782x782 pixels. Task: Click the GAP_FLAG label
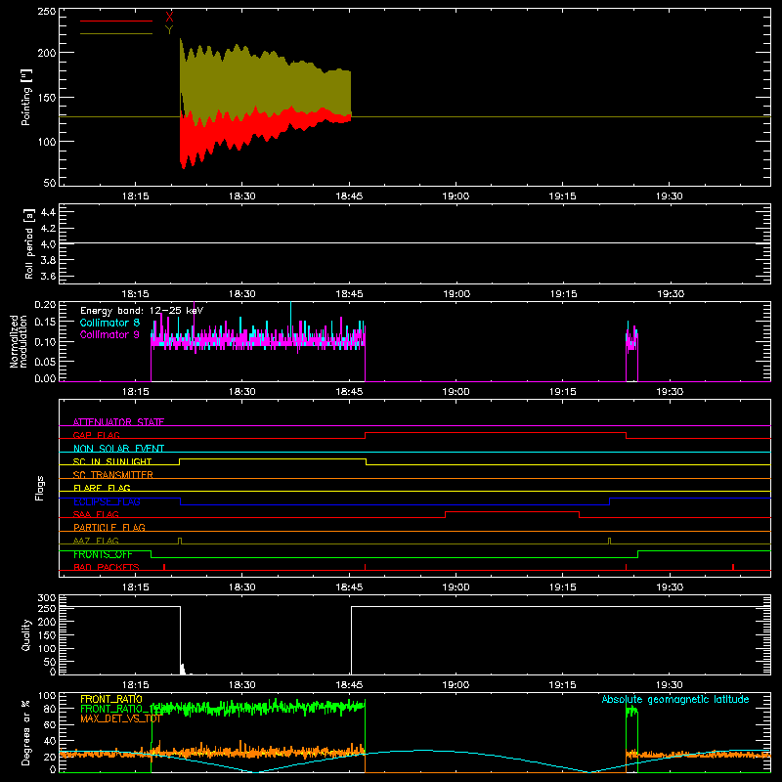(x=96, y=435)
